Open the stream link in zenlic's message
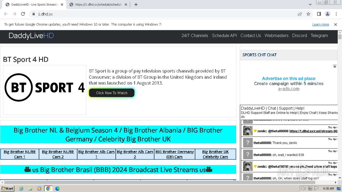342x192 pixels. [x=314, y=131]
